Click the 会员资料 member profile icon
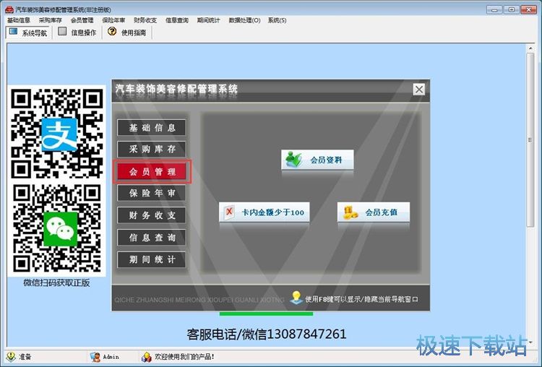This screenshot has width=542, height=367. click(294, 160)
